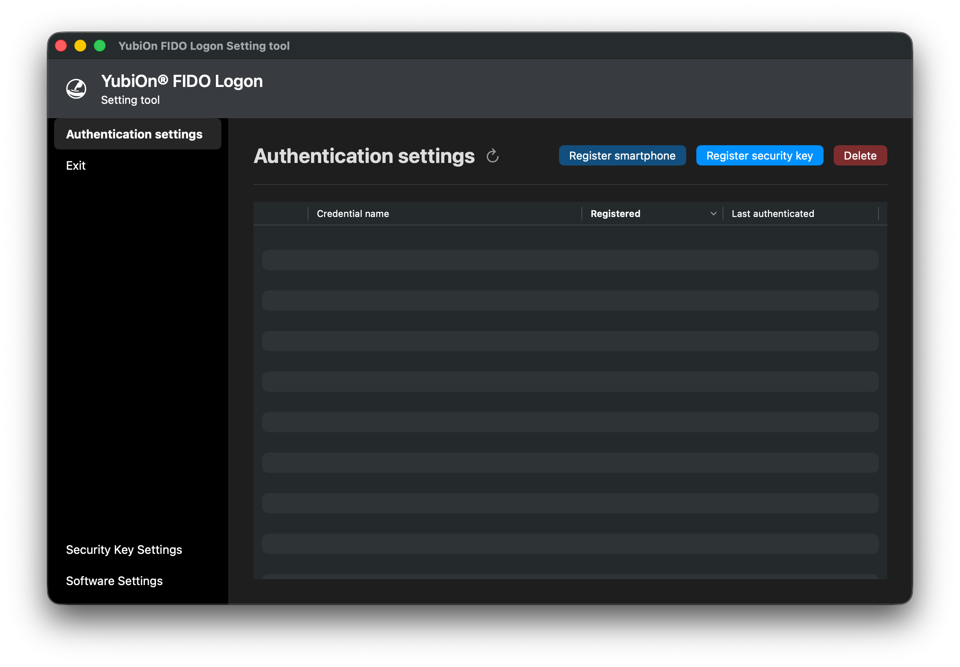Open Software Settings in sidebar
This screenshot has height=667, width=960.
click(x=114, y=581)
